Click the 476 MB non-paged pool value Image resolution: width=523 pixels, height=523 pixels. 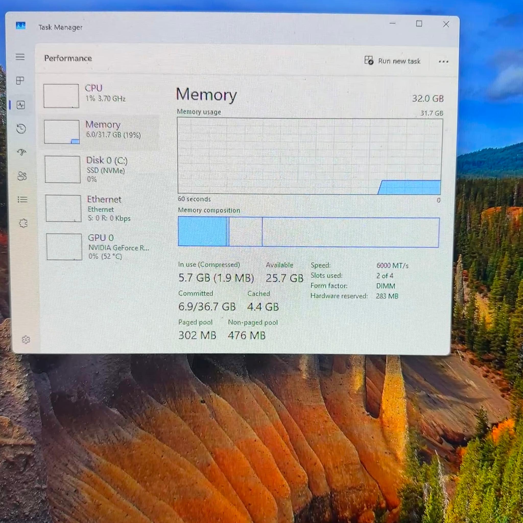[247, 336]
